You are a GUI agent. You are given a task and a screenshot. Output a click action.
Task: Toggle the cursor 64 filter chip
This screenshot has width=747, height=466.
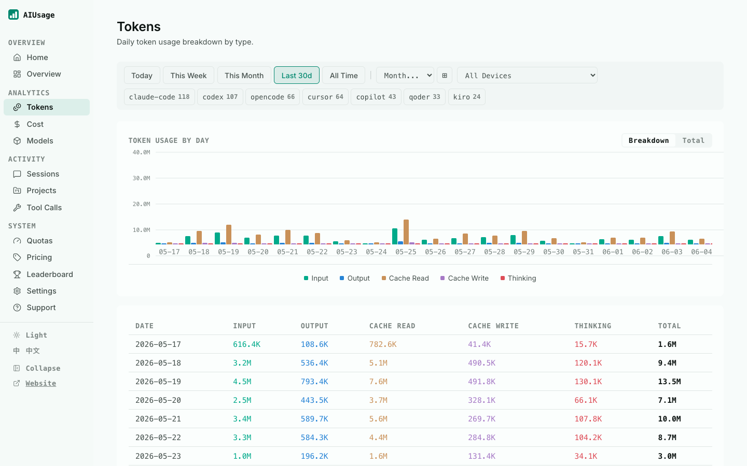pyautogui.click(x=325, y=97)
